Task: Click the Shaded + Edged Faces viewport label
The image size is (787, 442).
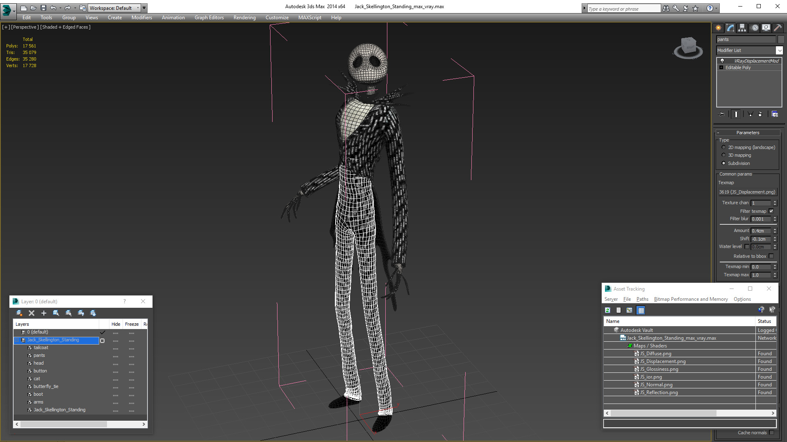Action: tap(66, 27)
